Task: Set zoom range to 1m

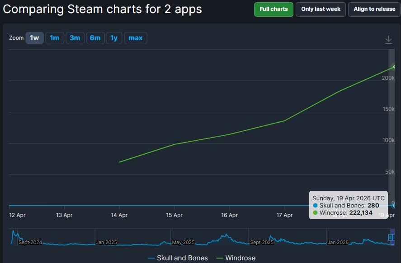Action: (54, 38)
